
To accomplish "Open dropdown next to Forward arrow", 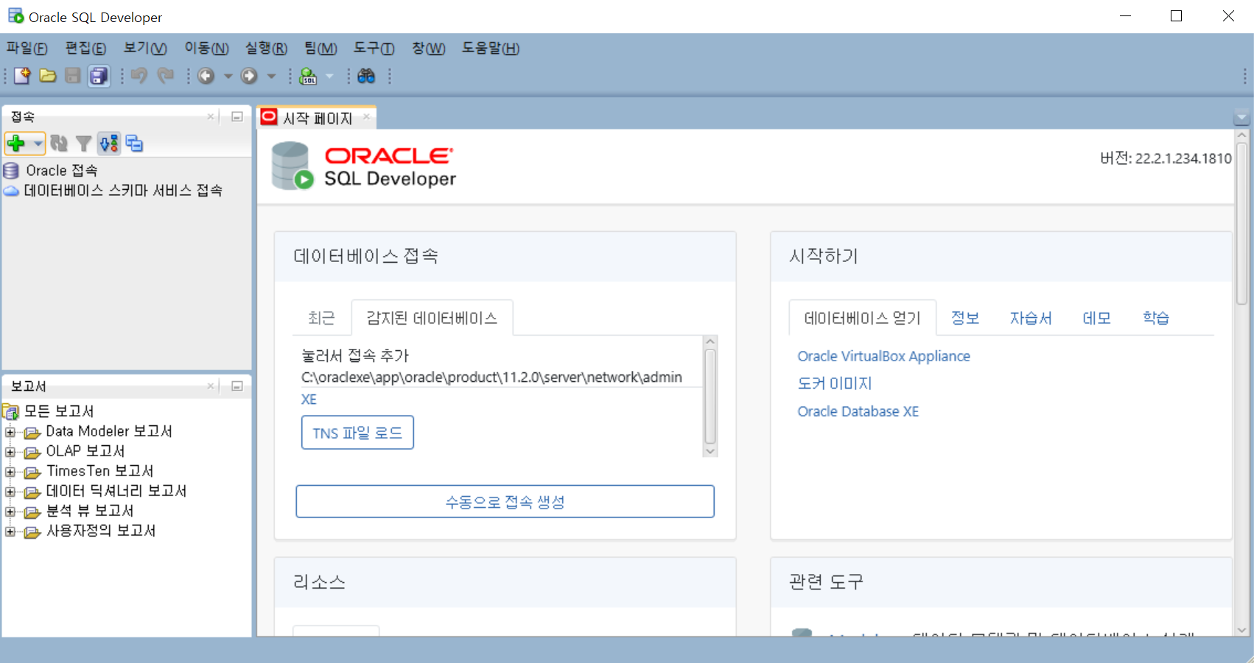I will pos(271,76).
